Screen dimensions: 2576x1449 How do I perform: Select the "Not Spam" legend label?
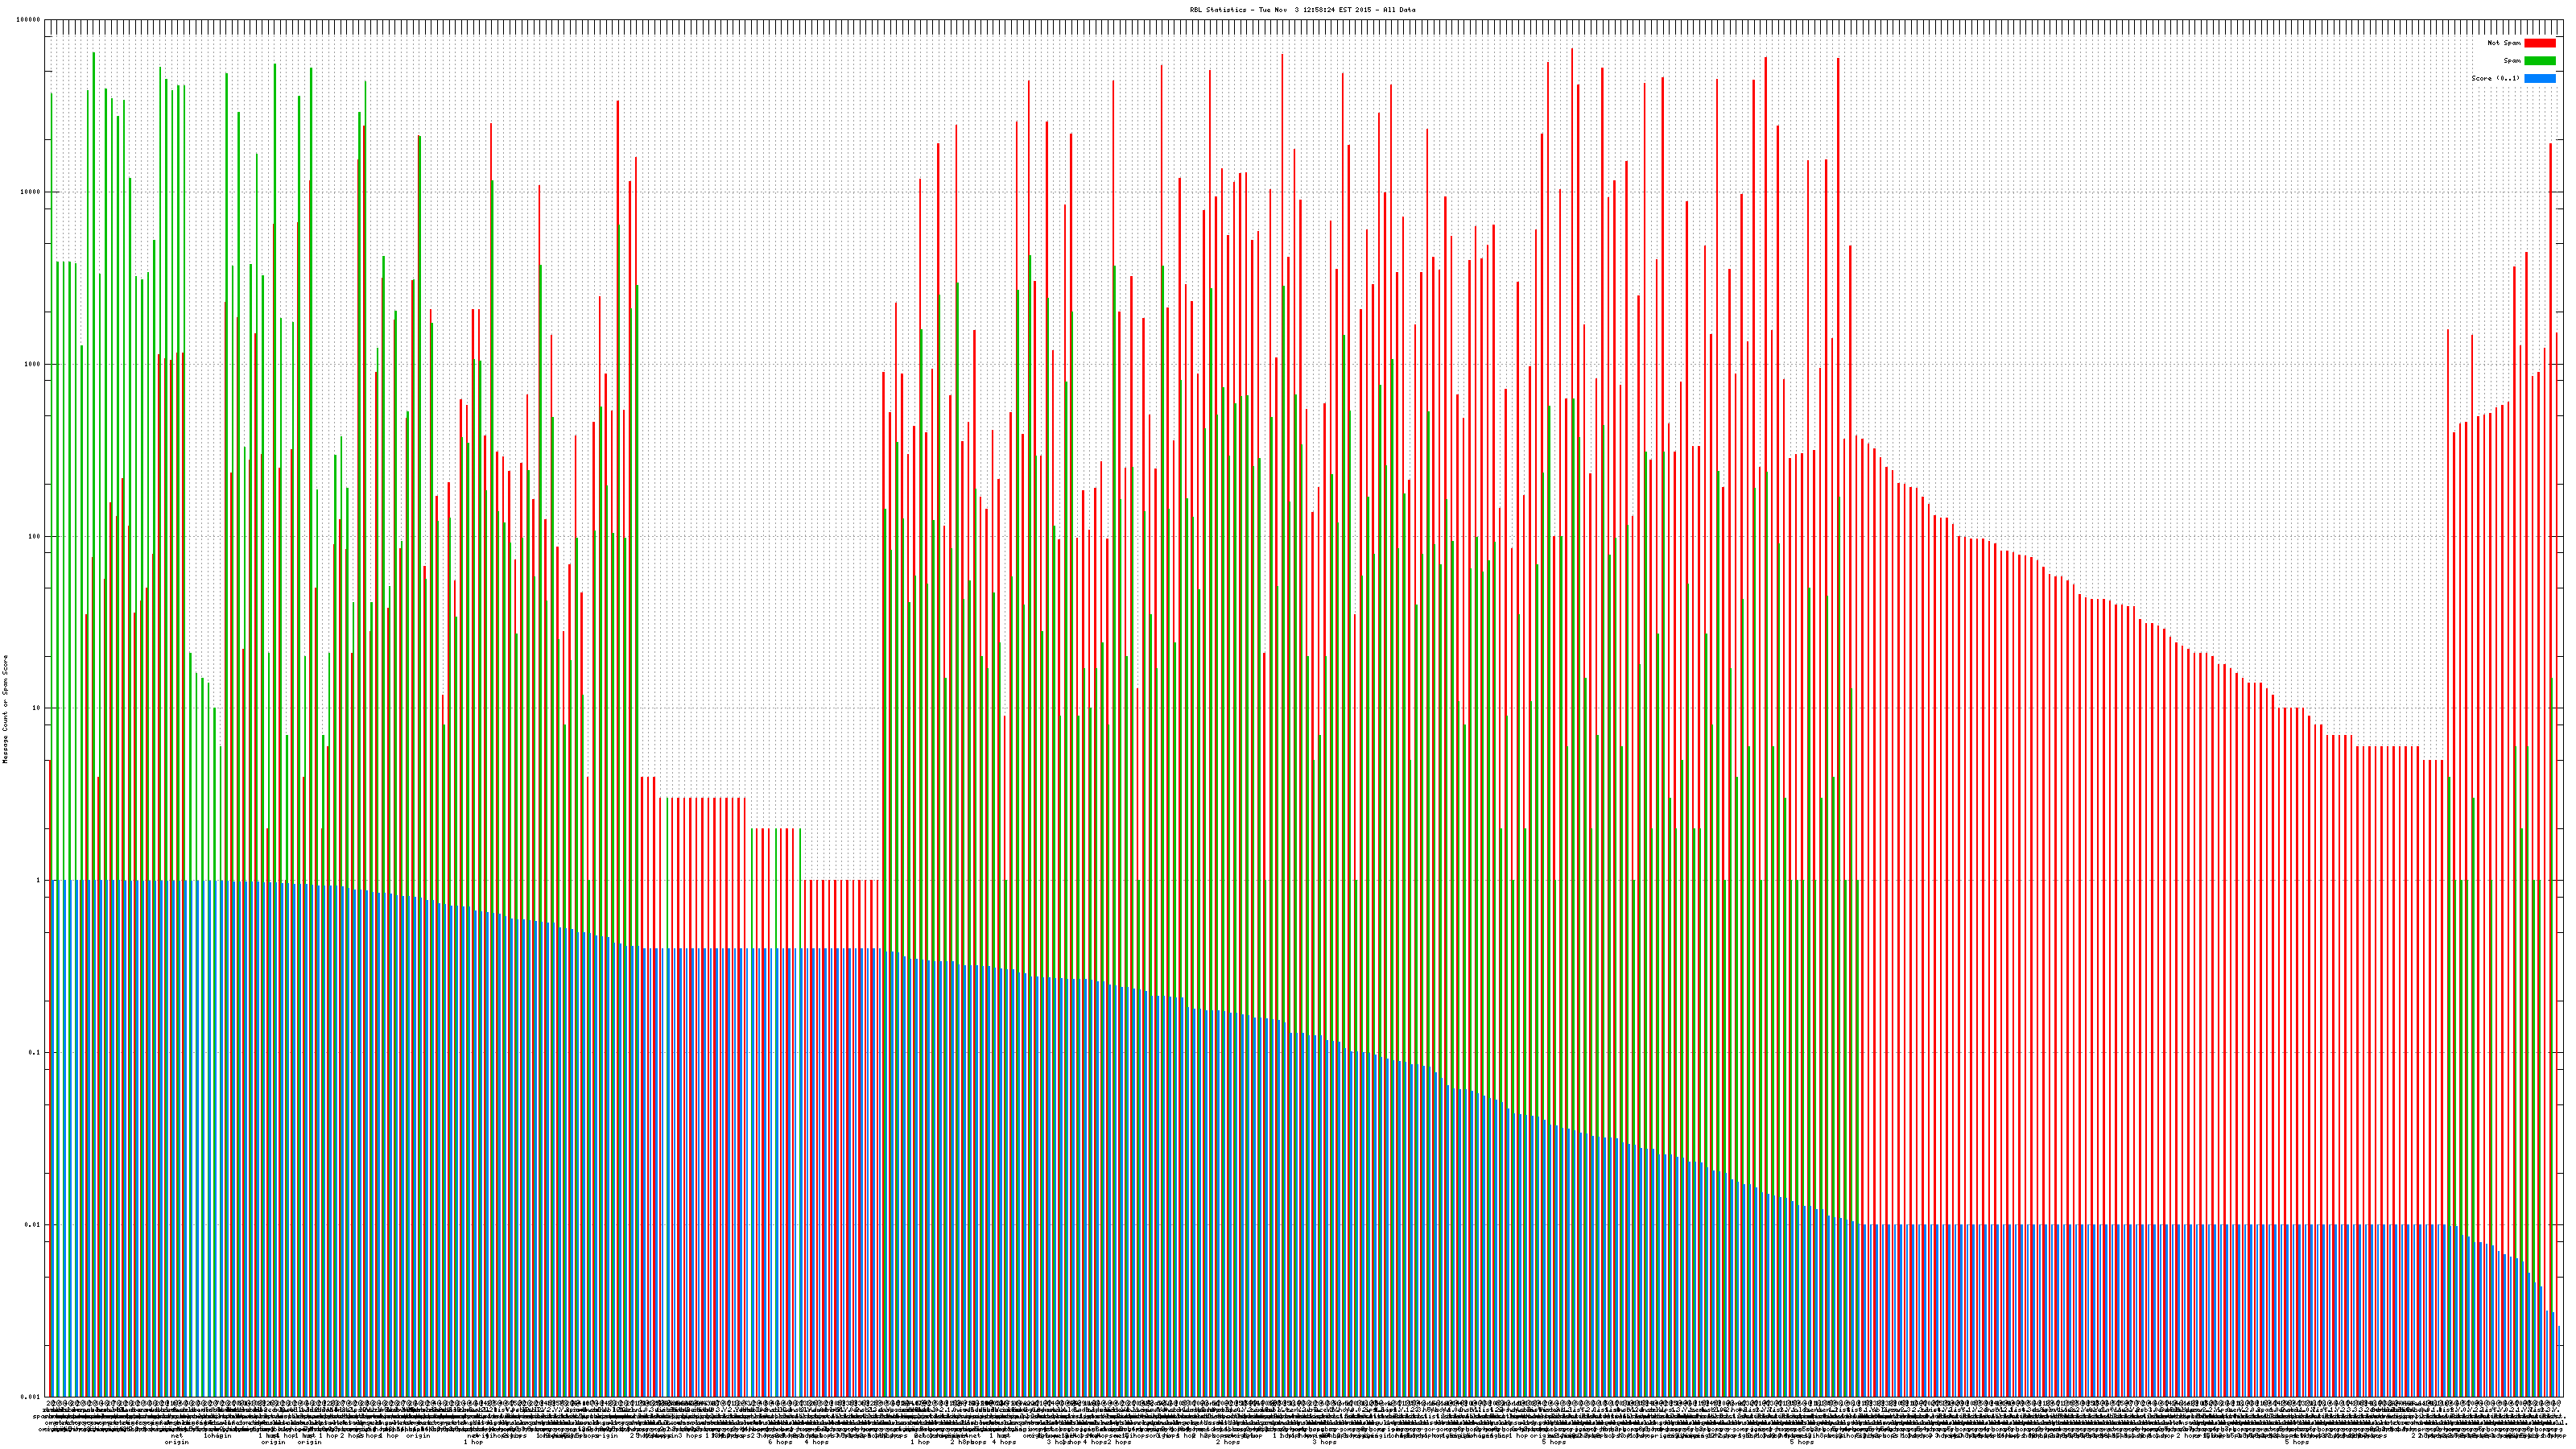[2504, 43]
